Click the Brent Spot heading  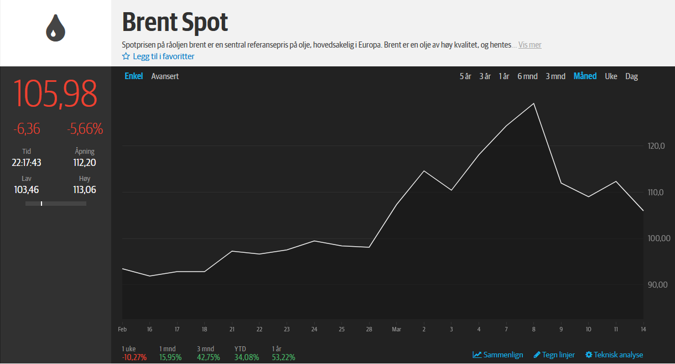tap(175, 22)
